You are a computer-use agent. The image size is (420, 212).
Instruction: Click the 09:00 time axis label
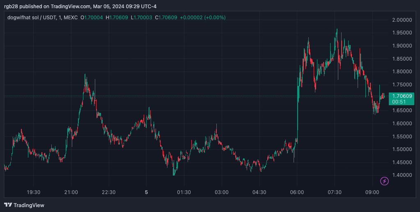point(372,192)
